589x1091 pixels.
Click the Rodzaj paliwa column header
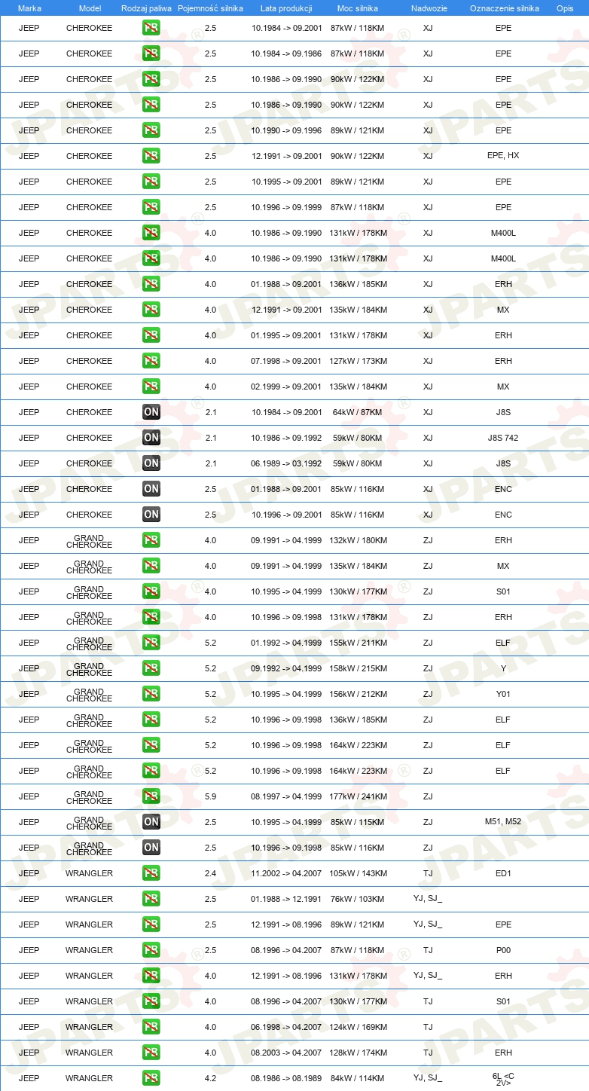[x=146, y=8]
